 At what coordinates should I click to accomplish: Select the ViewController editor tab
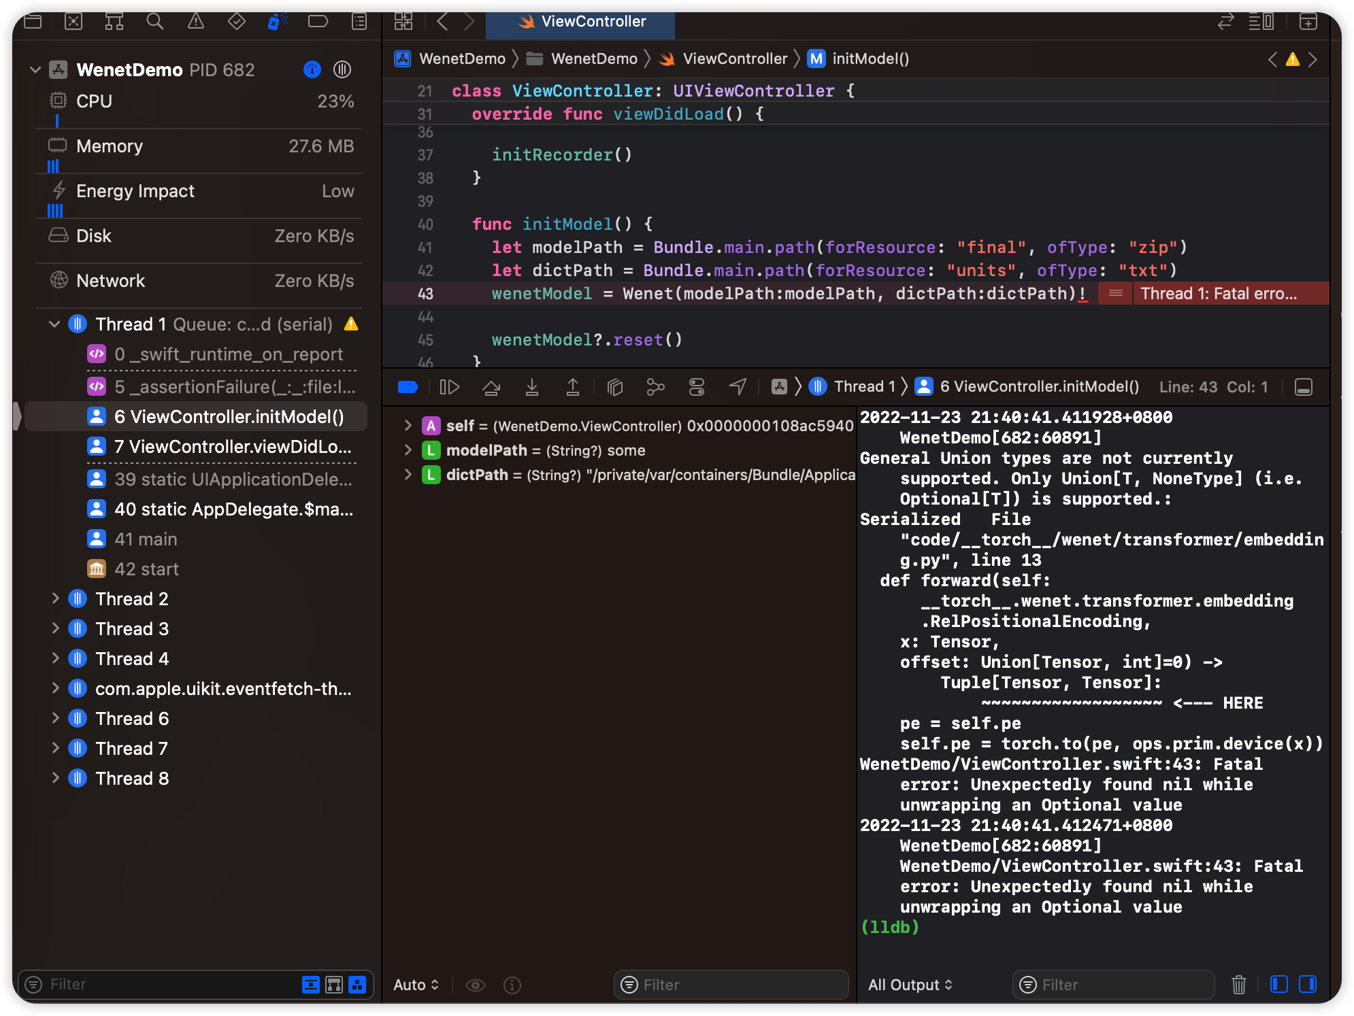click(580, 21)
